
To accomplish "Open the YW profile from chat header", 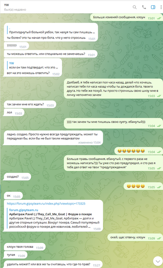I will [7, 5].
